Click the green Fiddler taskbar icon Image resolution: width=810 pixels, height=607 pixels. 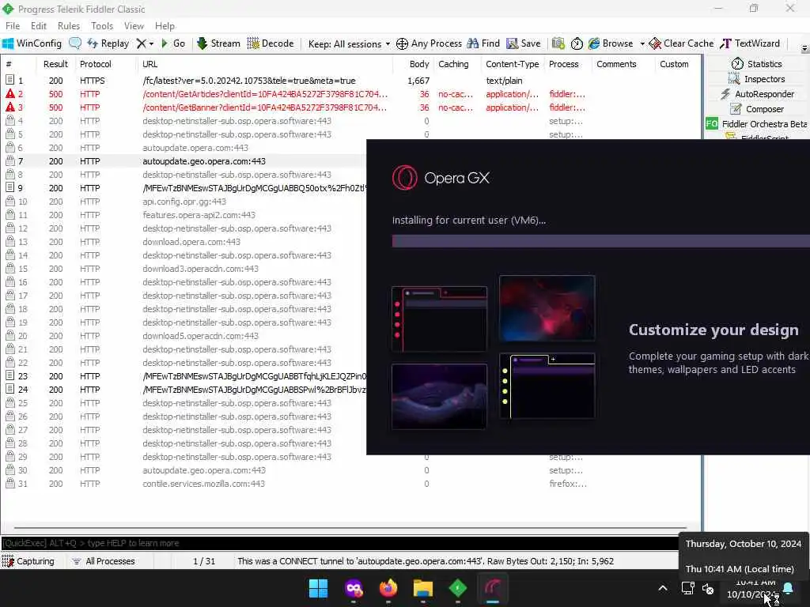[x=458, y=588]
